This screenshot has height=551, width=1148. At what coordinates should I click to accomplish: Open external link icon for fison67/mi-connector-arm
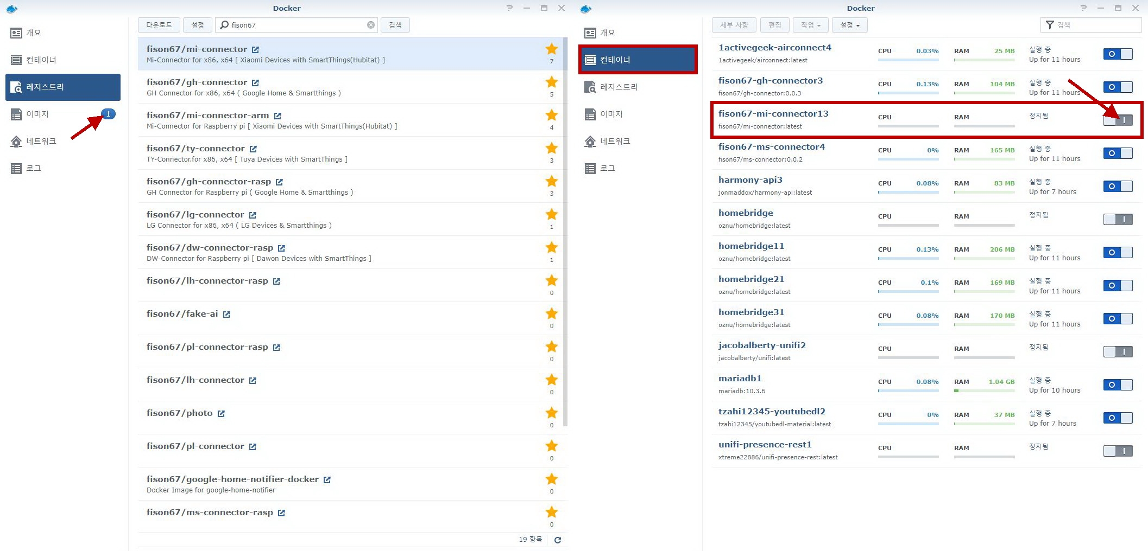pyautogui.click(x=277, y=116)
